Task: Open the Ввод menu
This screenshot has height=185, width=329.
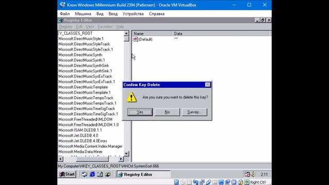Action: pos(113,14)
